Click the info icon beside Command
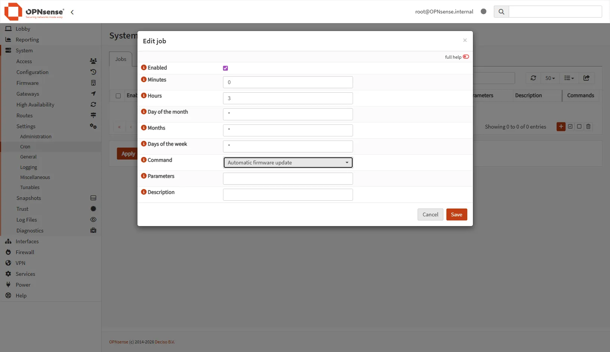 143,160
